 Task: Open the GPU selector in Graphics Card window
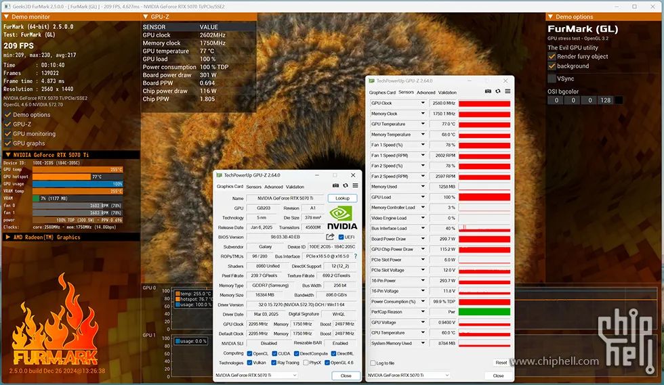click(x=256, y=376)
